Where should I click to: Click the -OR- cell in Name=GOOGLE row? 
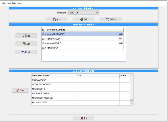click(x=121, y=43)
